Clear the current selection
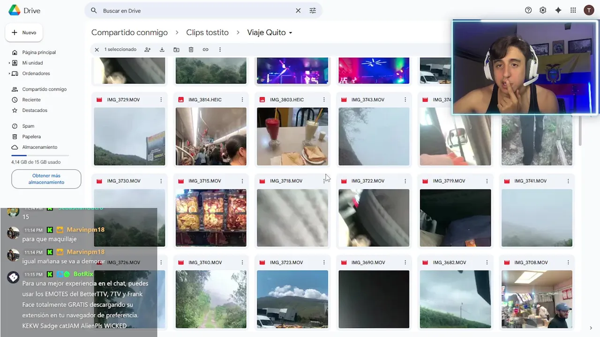This screenshot has width=600, height=337. tap(97, 50)
